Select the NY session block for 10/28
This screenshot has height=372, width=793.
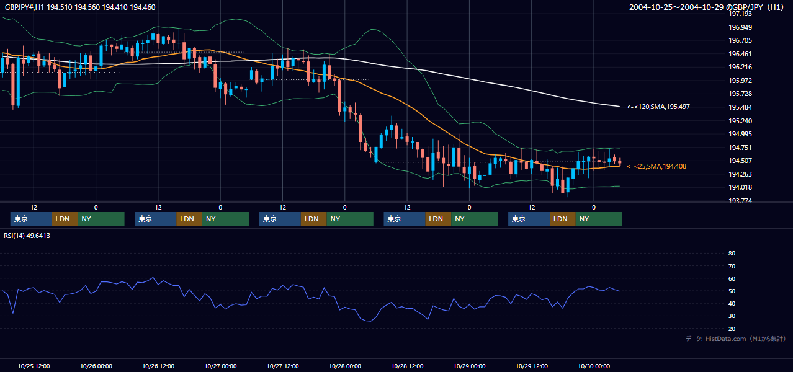tap(475, 219)
